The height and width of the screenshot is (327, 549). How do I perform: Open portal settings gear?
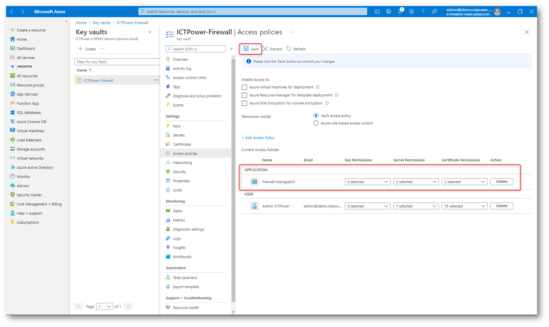(411, 11)
